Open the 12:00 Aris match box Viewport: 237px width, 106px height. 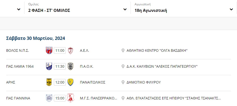(60, 82)
